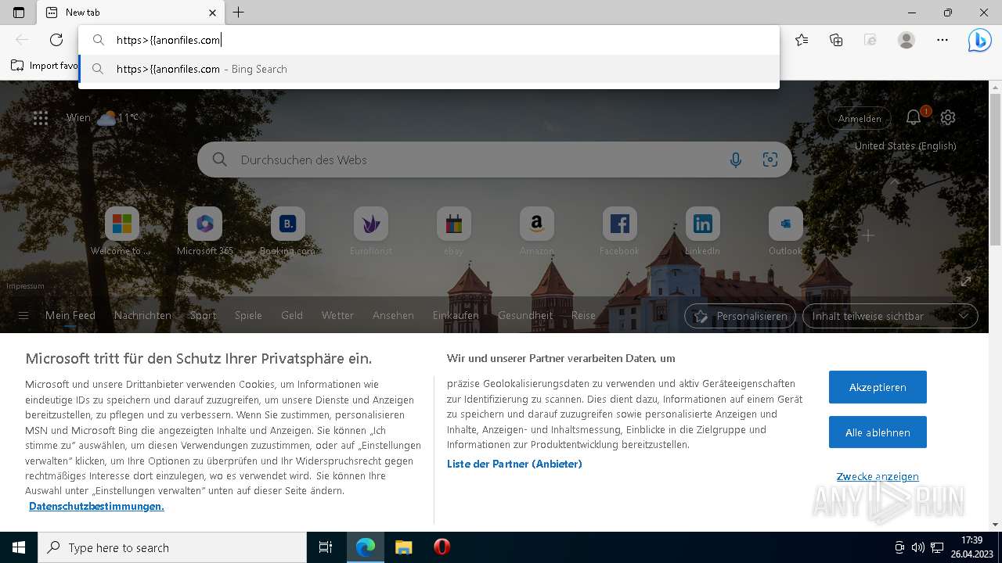
Task: Select the Nachrichten tab
Action: pos(142,316)
